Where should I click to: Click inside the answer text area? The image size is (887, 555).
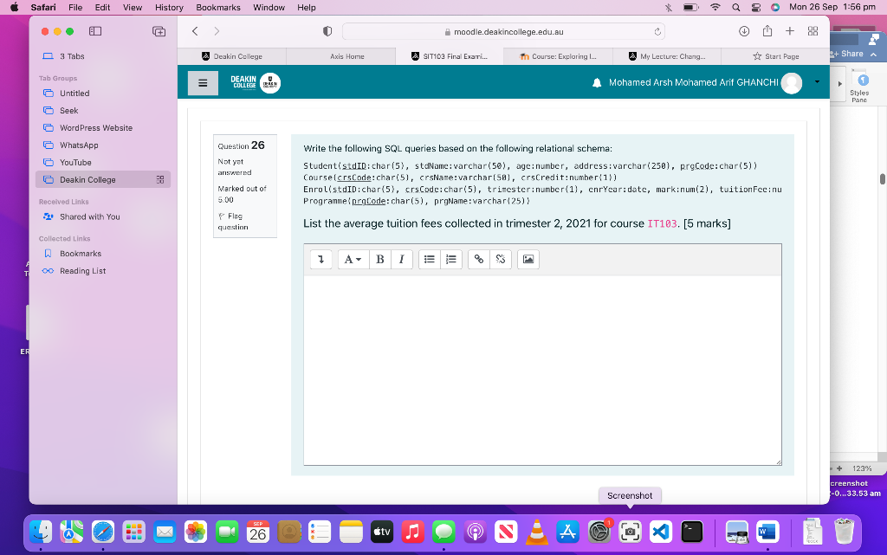542,371
